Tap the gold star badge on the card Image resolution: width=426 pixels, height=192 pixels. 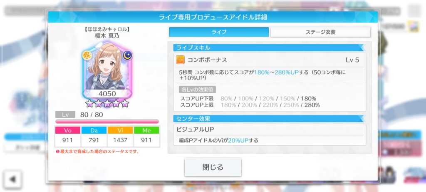point(87,55)
